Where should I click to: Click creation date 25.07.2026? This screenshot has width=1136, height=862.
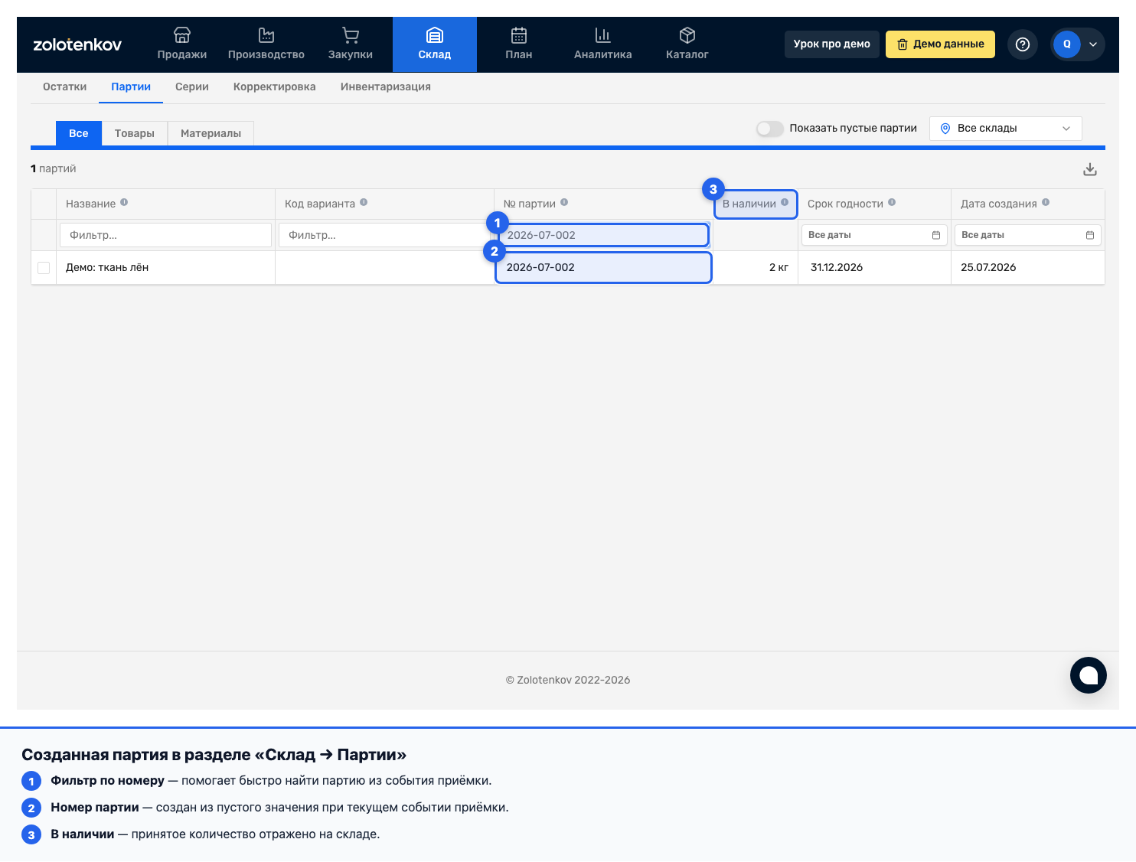tap(988, 268)
